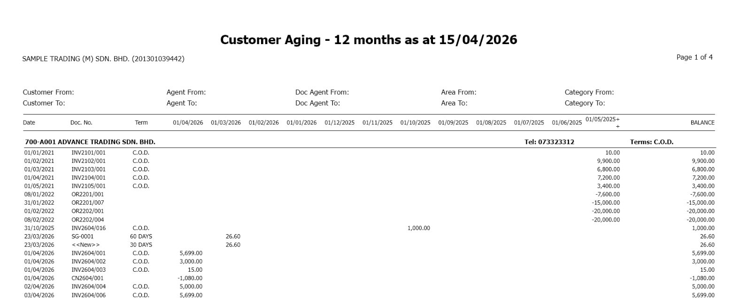Click the customer phone "Tel: 073323312"
The width and height of the screenshot is (755, 298).
click(549, 142)
